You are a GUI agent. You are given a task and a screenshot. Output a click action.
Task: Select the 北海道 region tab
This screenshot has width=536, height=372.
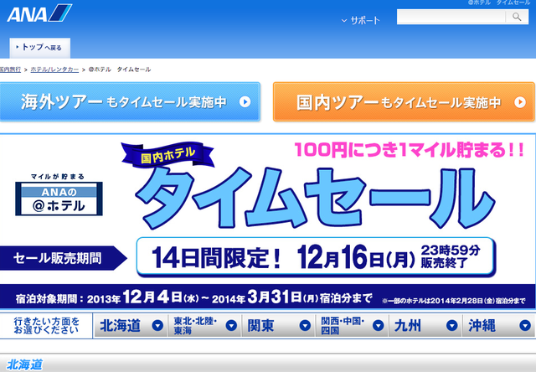point(131,325)
